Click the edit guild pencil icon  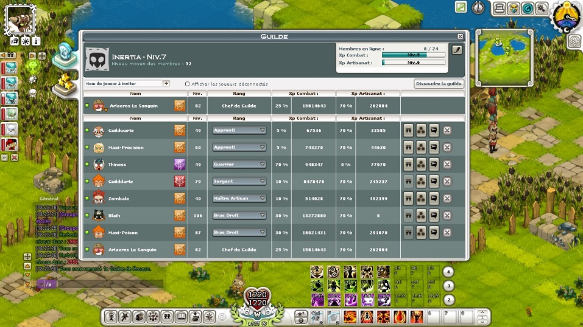456,50
